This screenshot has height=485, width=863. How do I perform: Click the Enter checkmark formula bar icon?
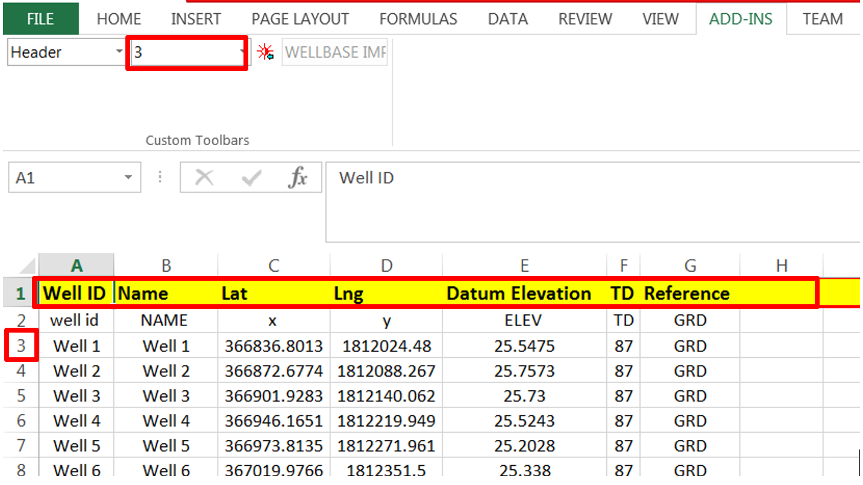[251, 178]
